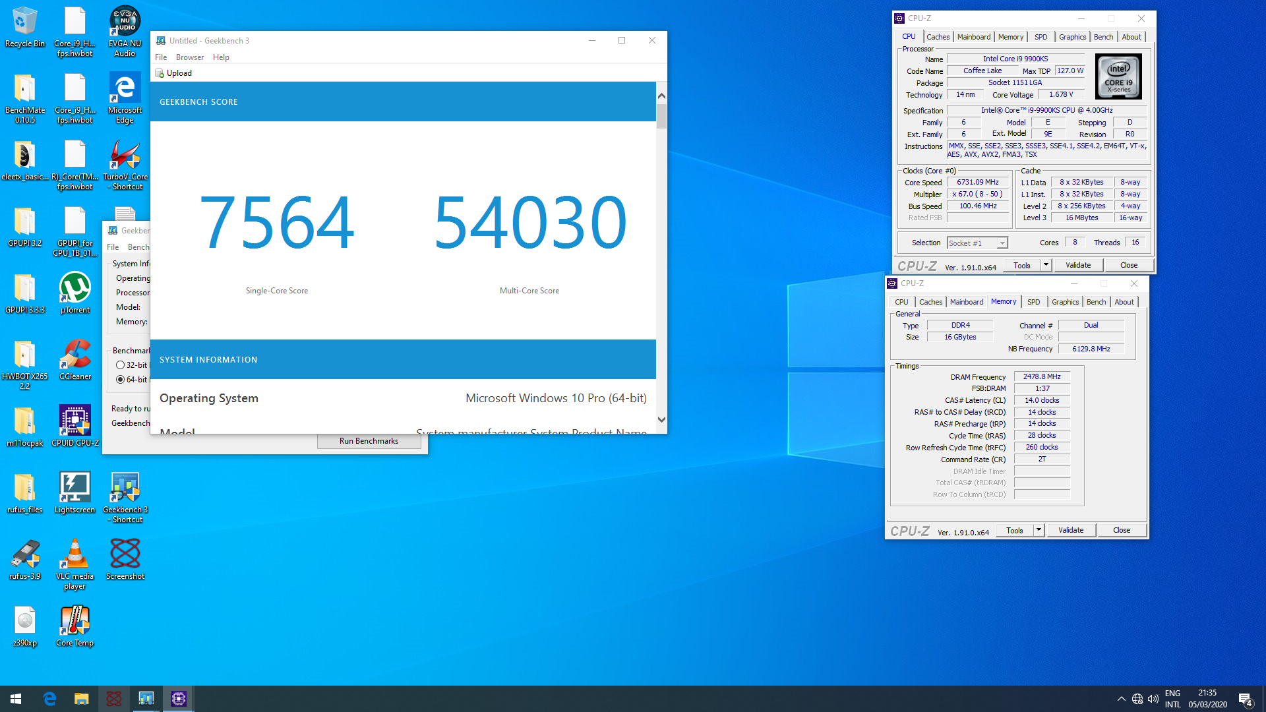This screenshot has height=712, width=1266.
Task: Expand Tools dropdown arrow in upper CPU-Z
Action: 1046,265
